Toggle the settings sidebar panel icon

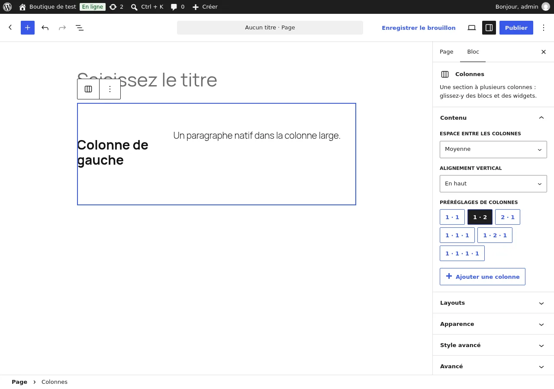(x=489, y=28)
